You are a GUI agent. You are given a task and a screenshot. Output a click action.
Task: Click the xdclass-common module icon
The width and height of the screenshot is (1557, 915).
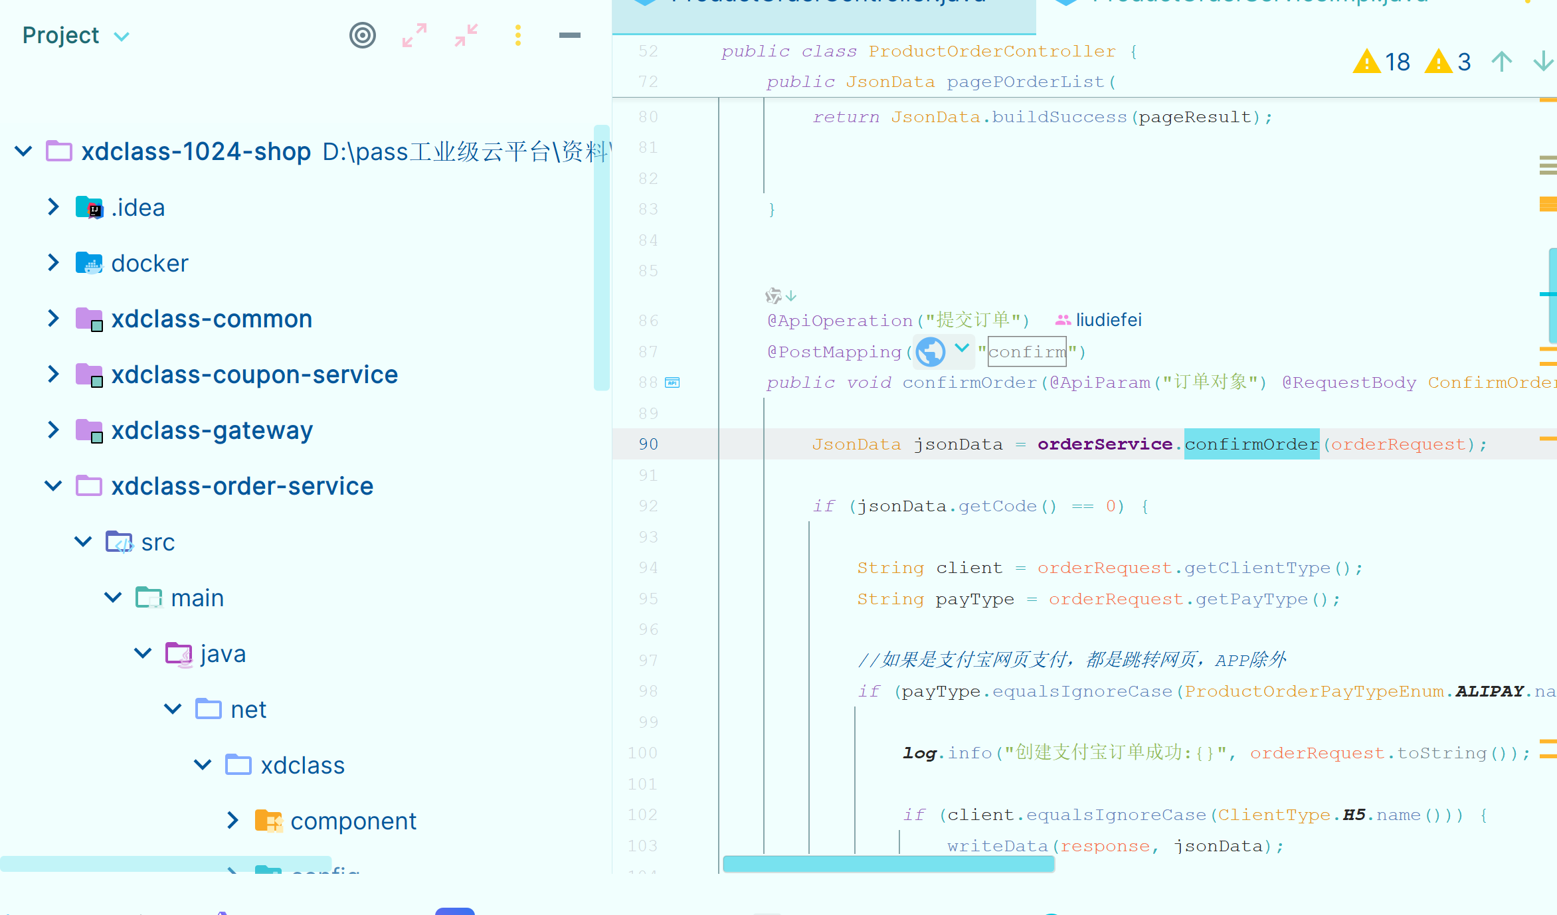pos(89,319)
